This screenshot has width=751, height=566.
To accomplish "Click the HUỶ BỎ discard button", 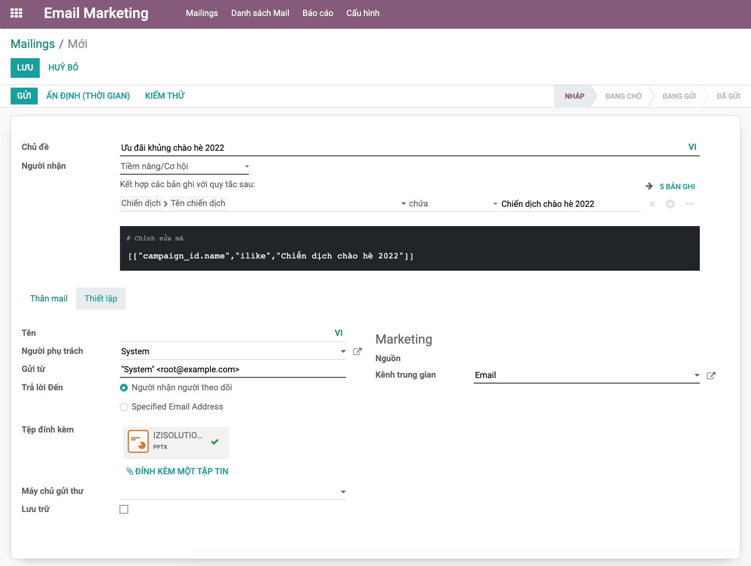I will pos(63,68).
